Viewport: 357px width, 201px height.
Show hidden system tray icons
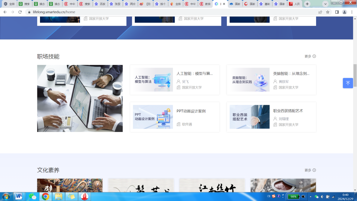click(310, 197)
